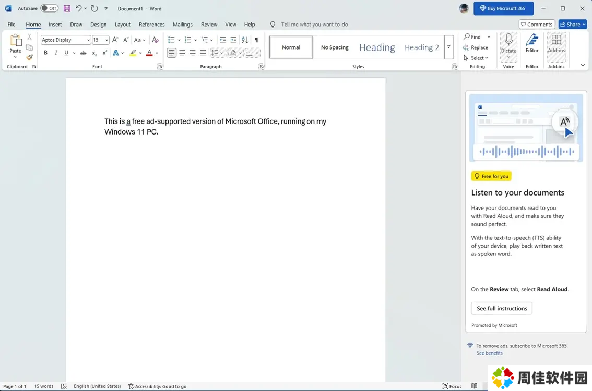The image size is (592, 391).
Task: Switch to Read Mode view icon
Action: coord(474,386)
